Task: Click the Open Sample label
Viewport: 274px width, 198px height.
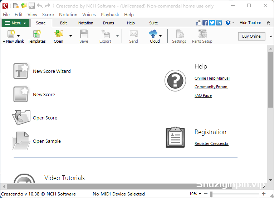Action: pyautogui.click(x=47, y=141)
